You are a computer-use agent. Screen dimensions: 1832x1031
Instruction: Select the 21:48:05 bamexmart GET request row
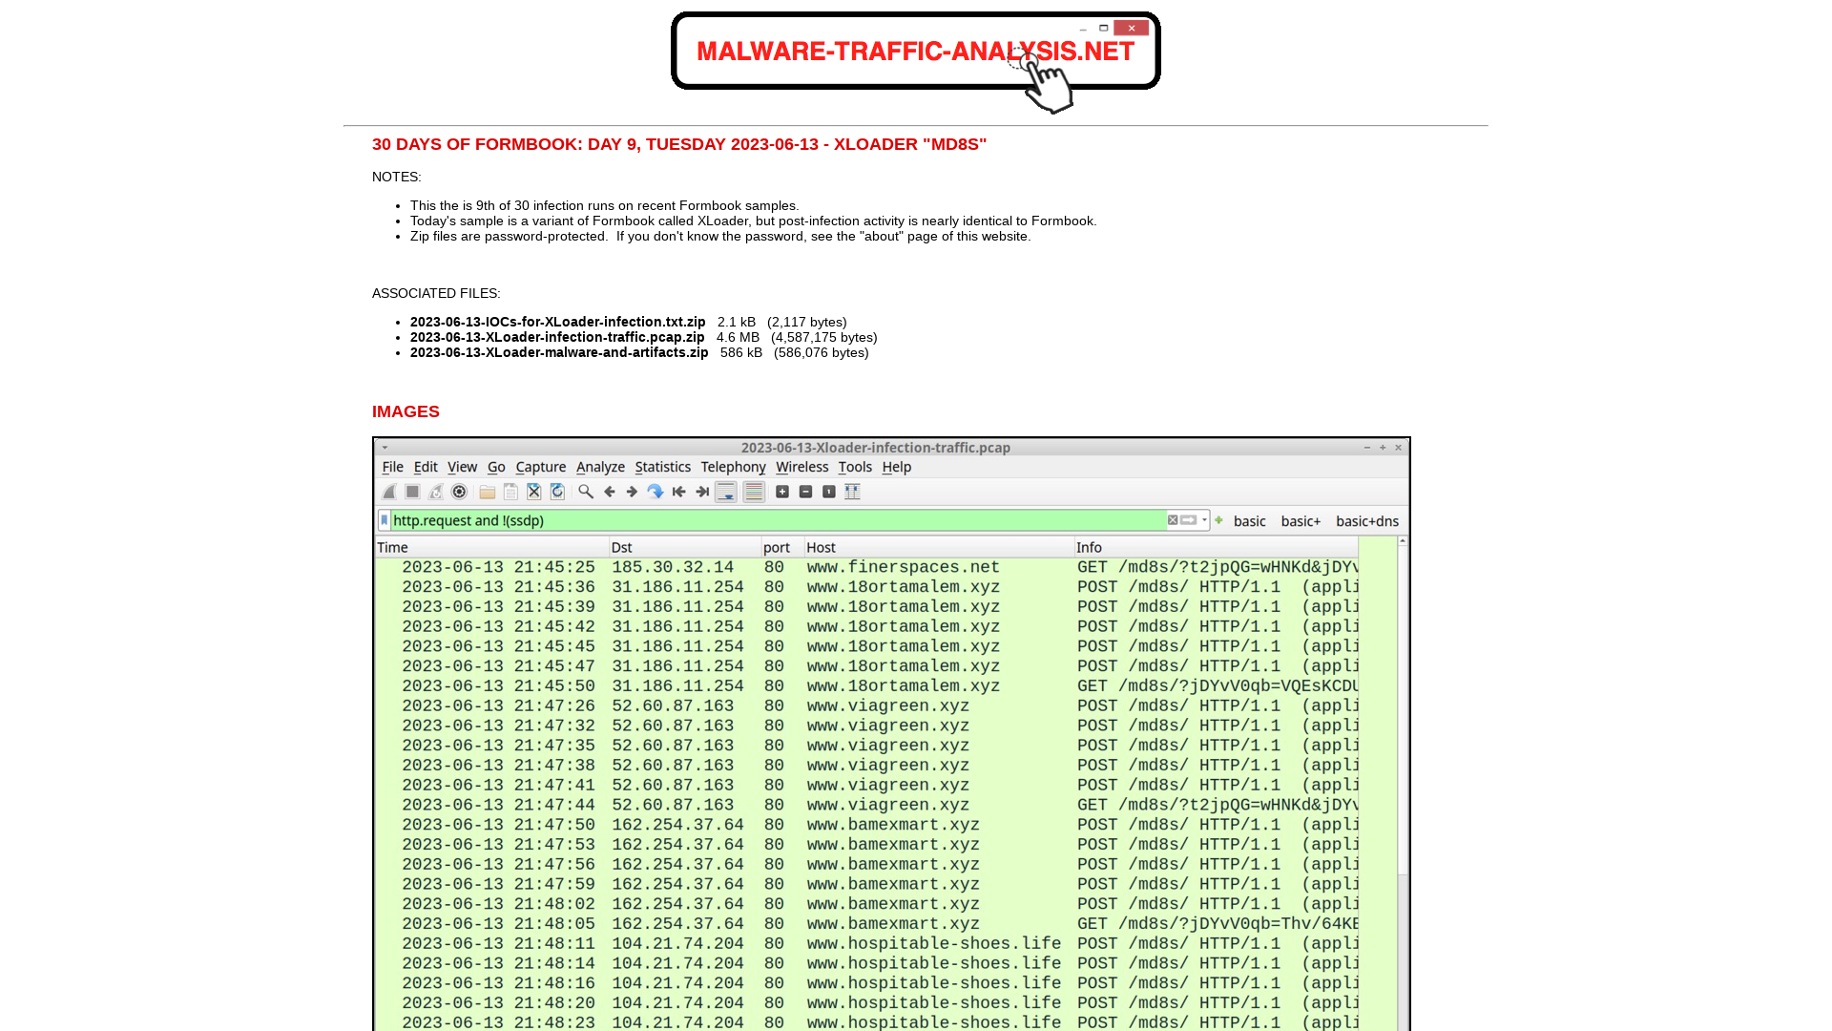pyautogui.click(x=867, y=924)
